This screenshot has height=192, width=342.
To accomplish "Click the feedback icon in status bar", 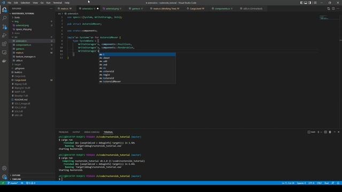I will pos(333,183).
